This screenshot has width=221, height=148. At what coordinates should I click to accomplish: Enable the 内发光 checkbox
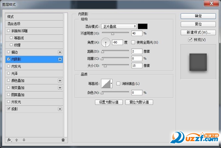(9, 66)
